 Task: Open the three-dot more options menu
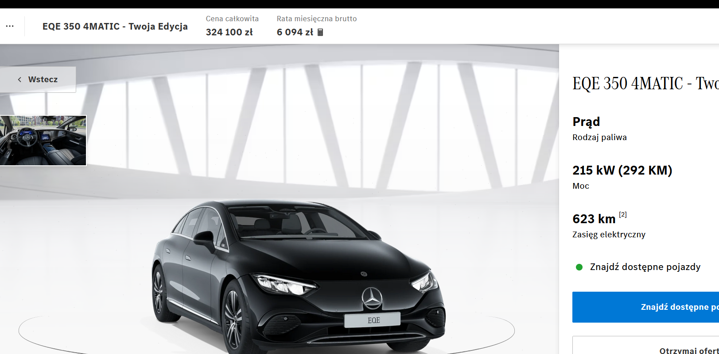tap(10, 26)
